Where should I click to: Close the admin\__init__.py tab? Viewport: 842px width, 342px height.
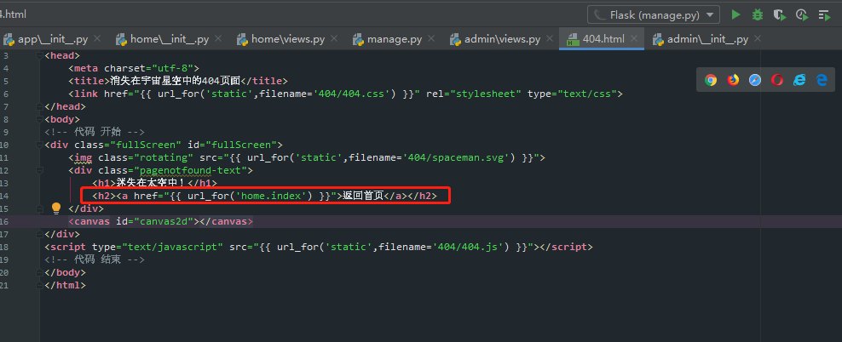pos(757,38)
